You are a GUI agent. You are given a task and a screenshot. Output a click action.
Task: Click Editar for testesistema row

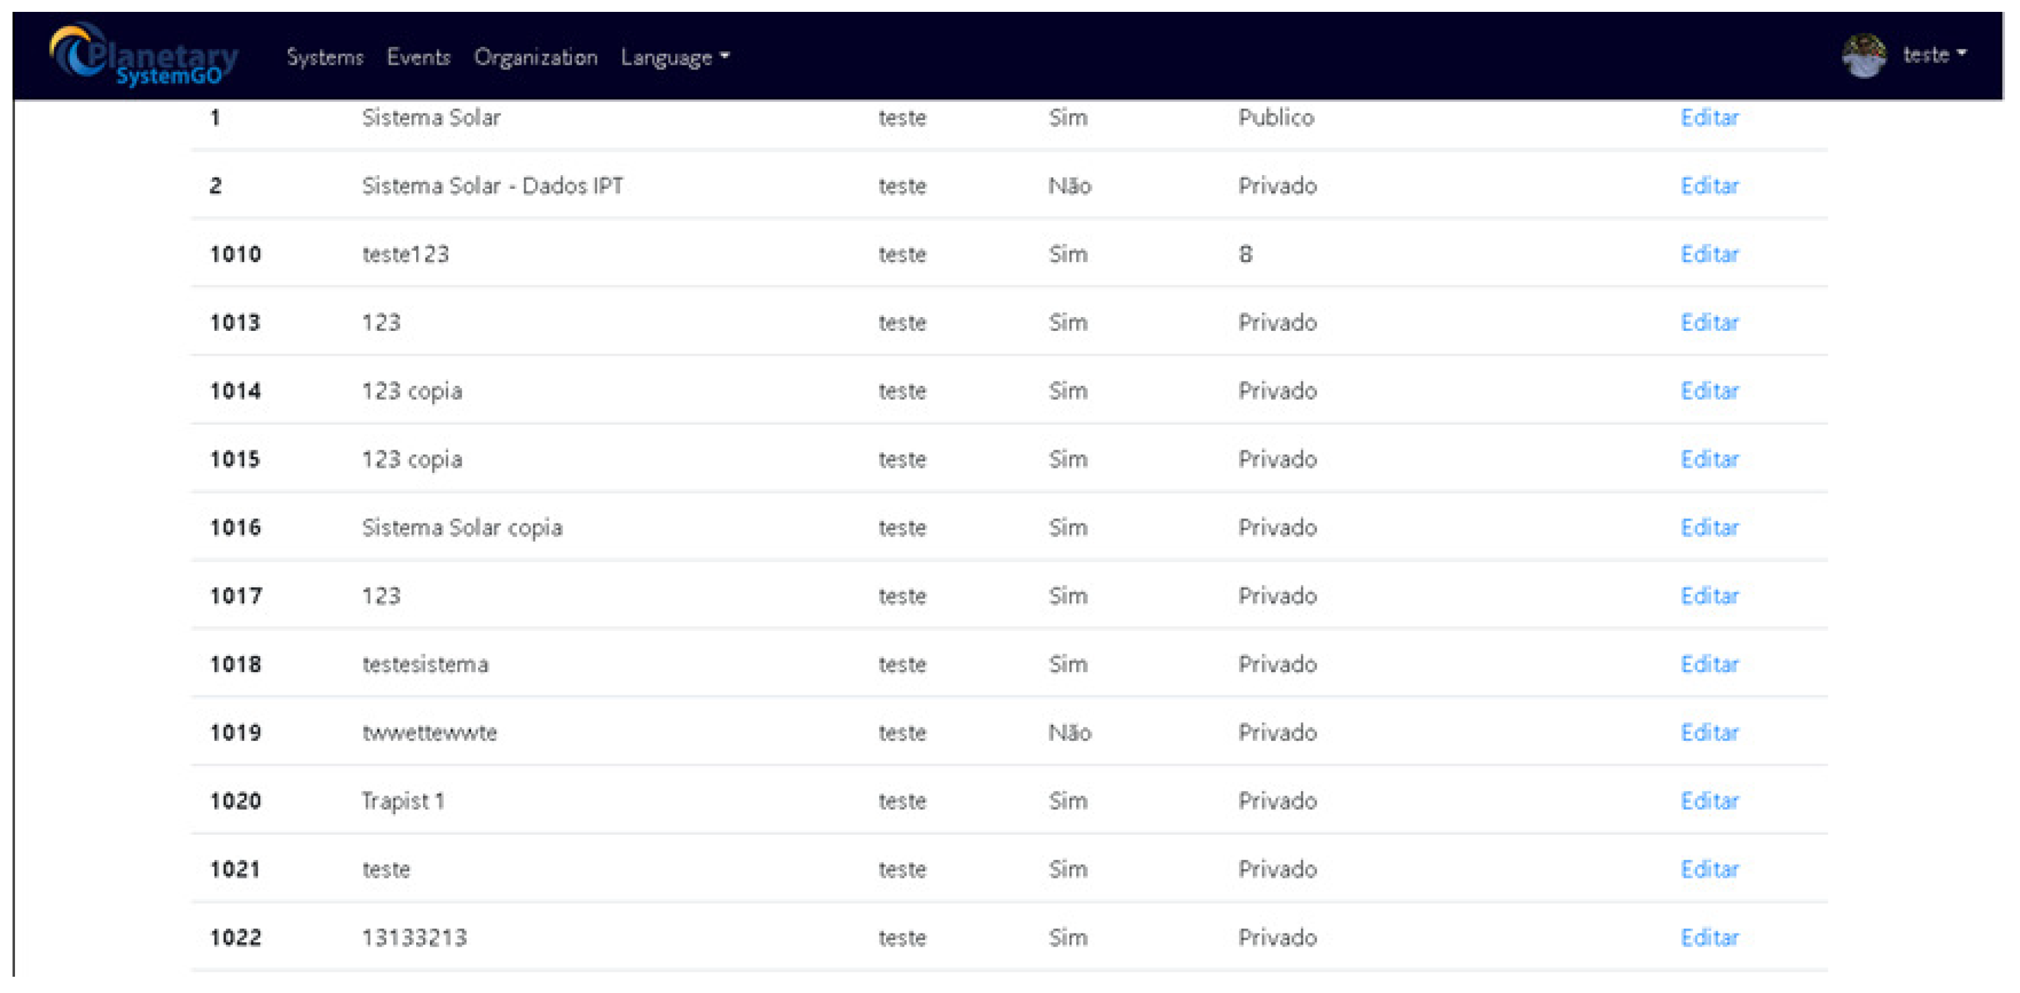(x=1710, y=664)
